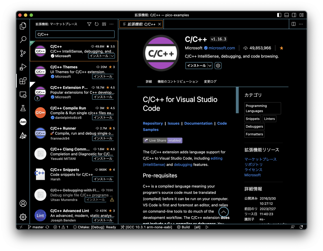Toggle the filter on extension search results

89,24
